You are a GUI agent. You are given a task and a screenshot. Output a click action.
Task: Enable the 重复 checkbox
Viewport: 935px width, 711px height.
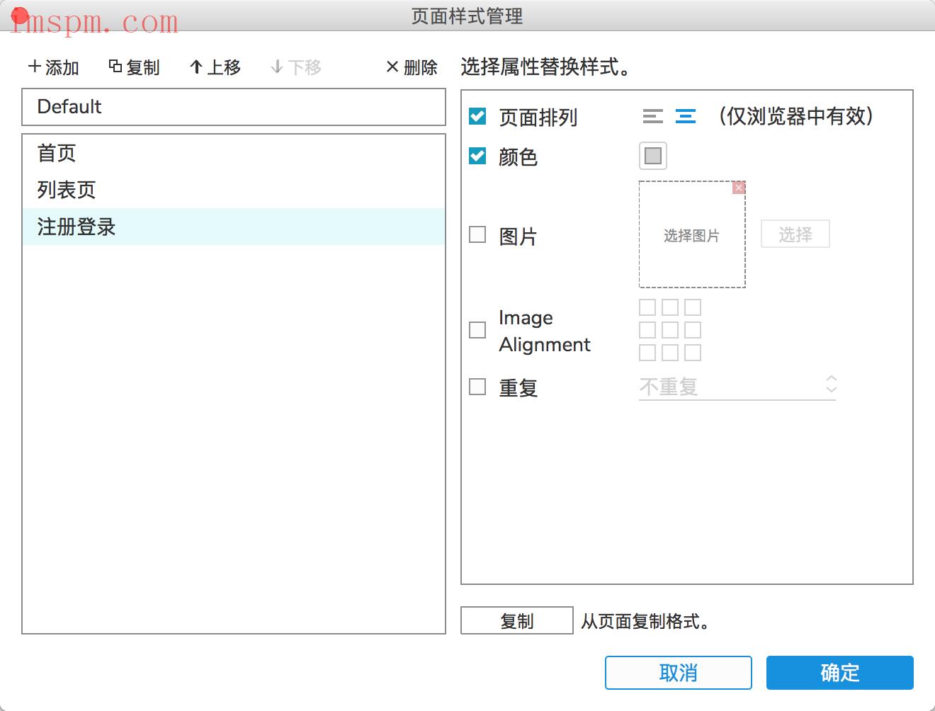[x=477, y=387]
